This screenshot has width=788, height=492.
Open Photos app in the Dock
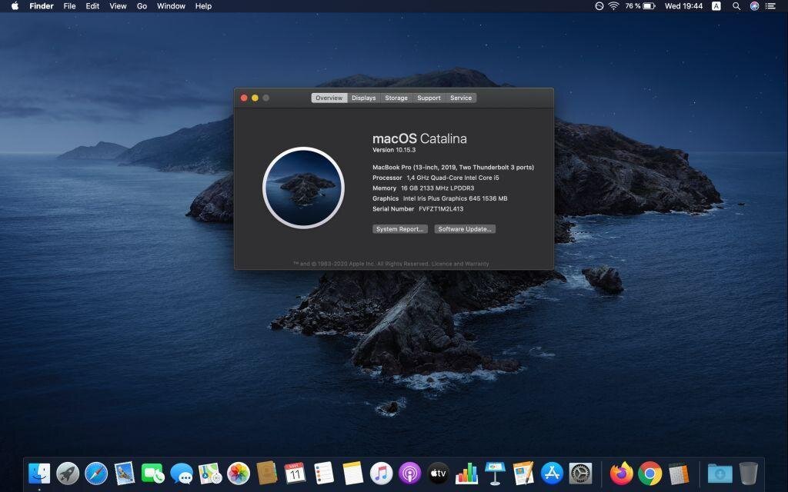pos(239,474)
